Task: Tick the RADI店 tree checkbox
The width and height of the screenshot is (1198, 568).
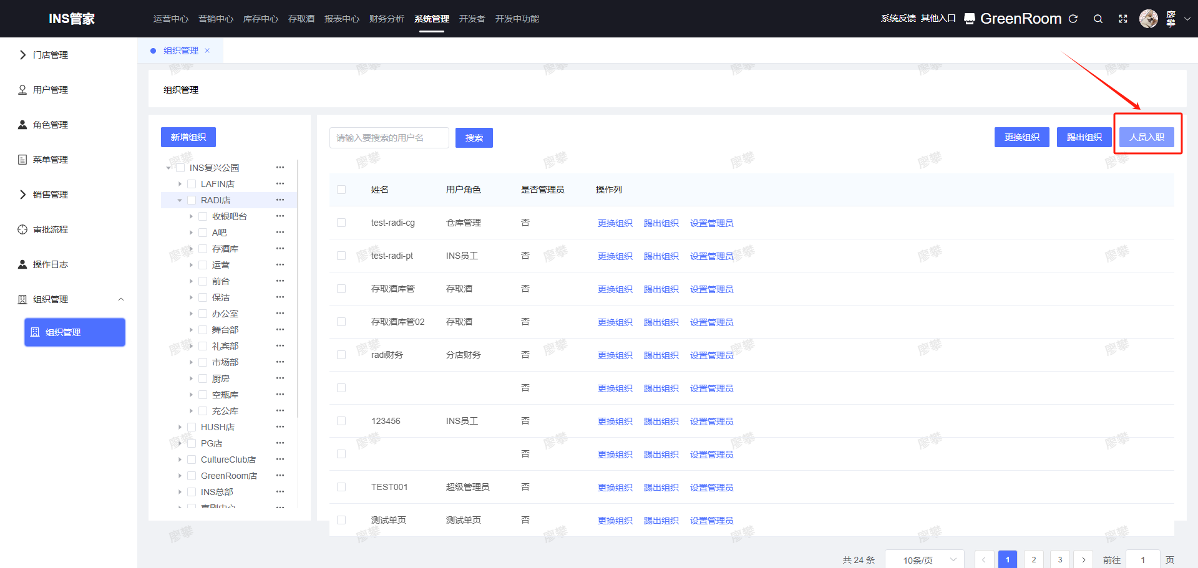Action: (x=192, y=200)
